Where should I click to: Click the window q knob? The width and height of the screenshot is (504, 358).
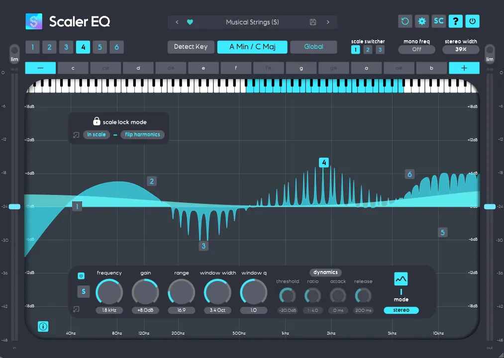pyautogui.click(x=254, y=292)
